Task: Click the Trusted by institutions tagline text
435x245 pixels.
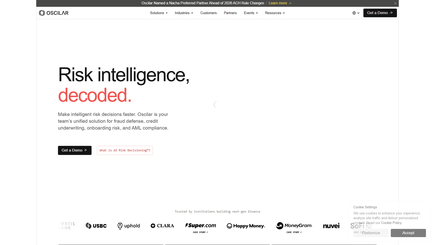Action: tap(217, 212)
